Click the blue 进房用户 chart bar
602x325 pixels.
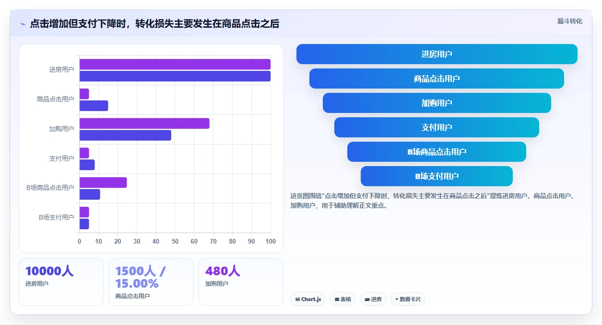(x=175, y=76)
